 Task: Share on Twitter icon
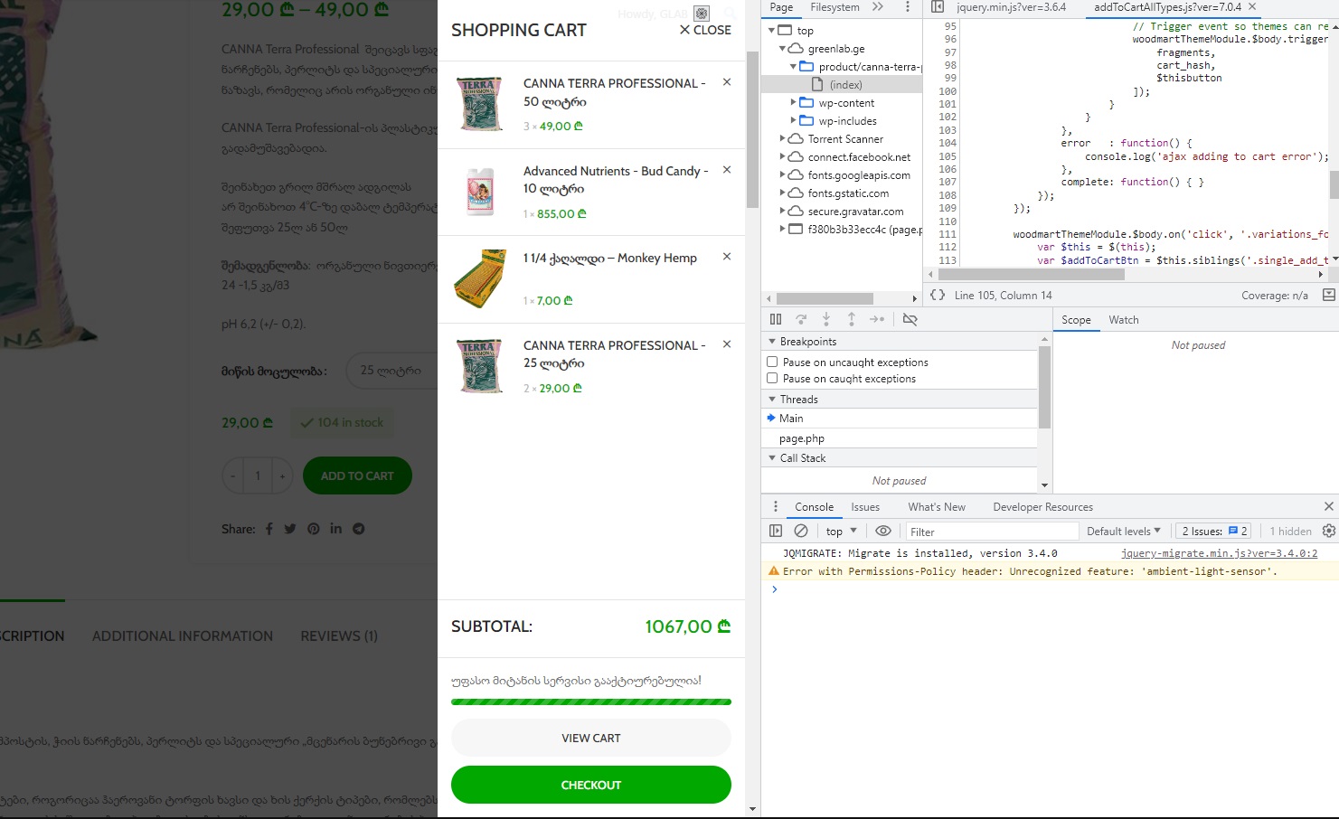290,529
